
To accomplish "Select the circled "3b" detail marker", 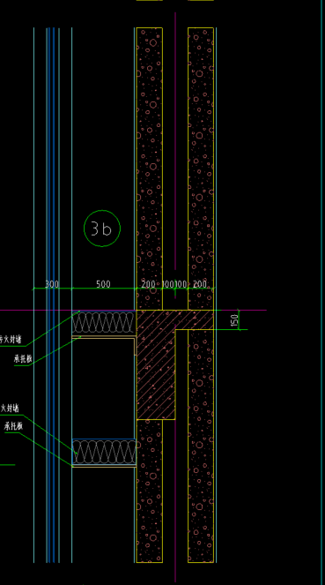I will tap(102, 229).
